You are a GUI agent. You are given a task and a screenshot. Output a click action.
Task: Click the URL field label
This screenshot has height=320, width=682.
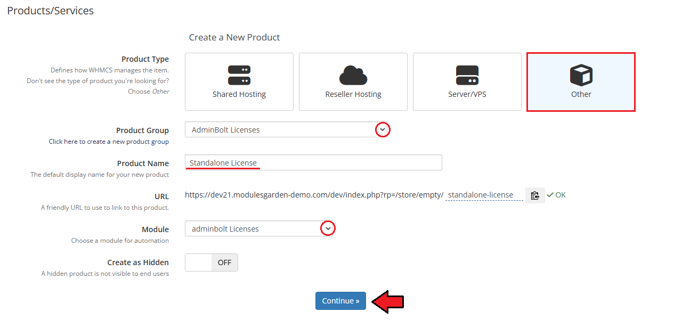(161, 196)
